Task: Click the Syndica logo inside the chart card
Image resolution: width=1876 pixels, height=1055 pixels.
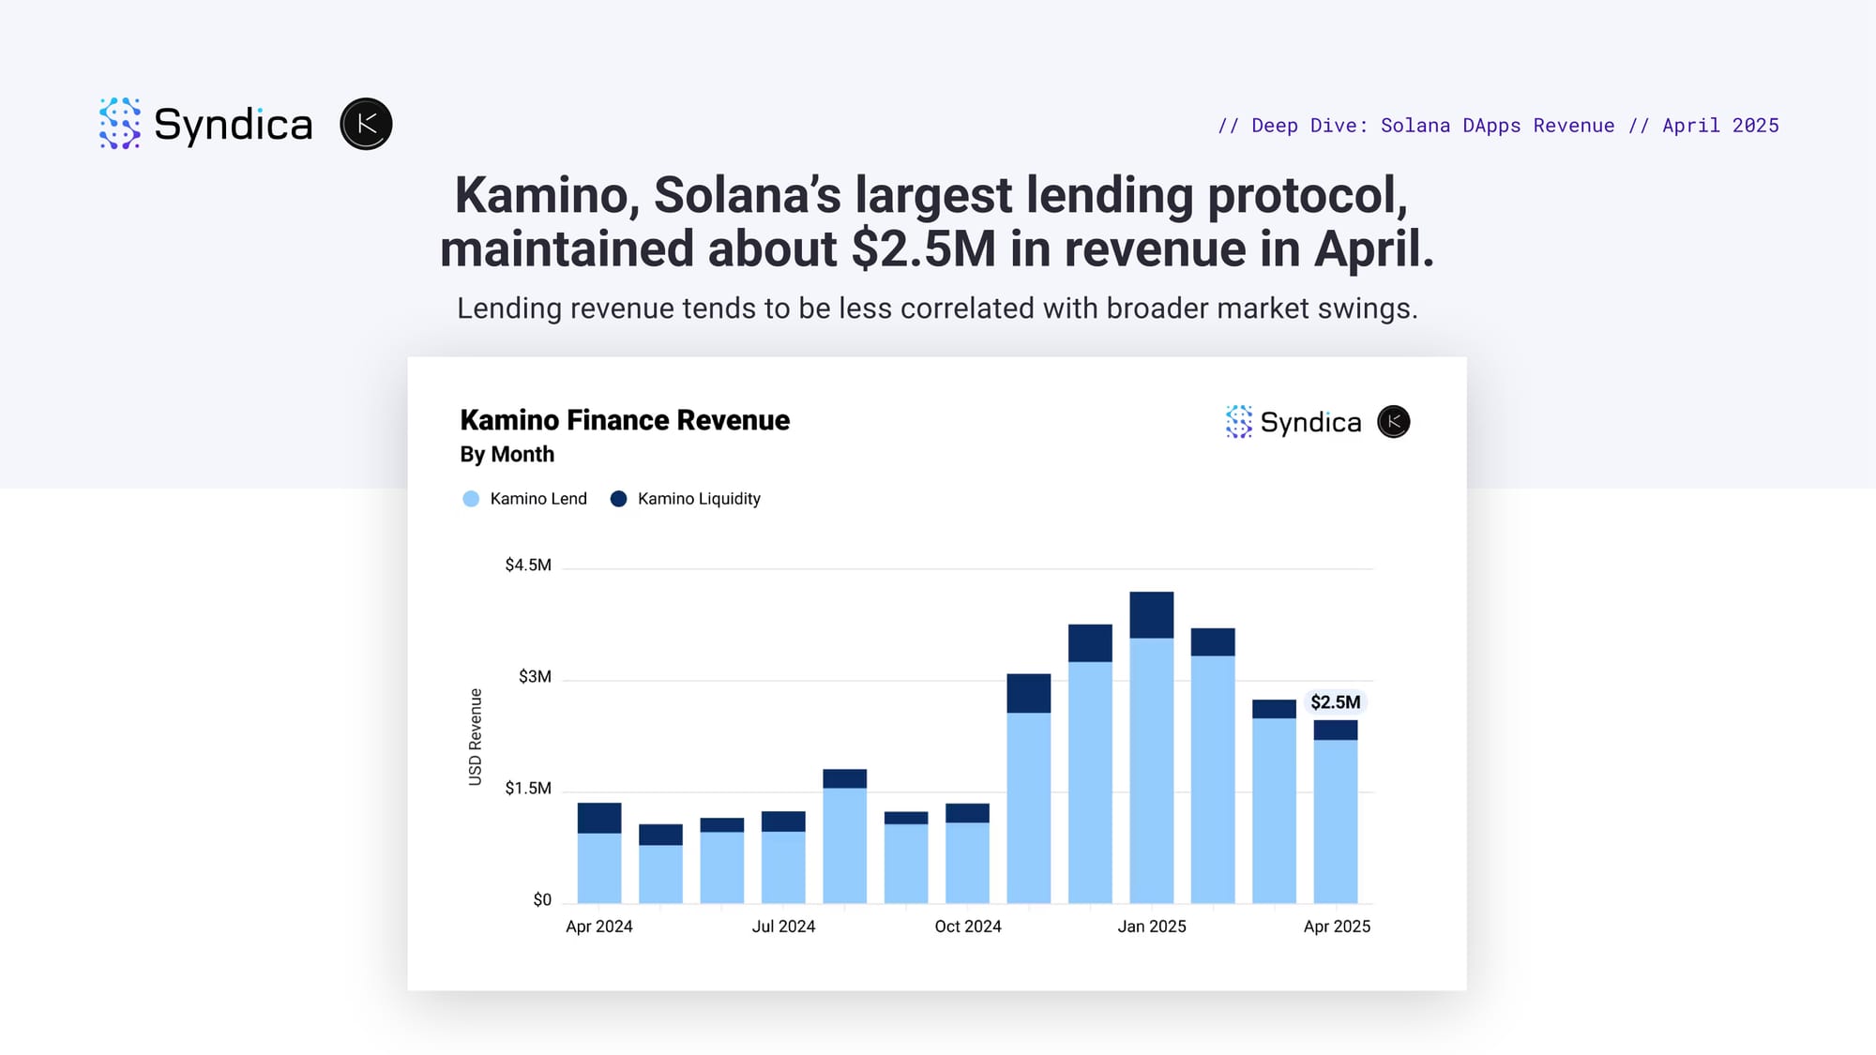Action: coord(1294,422)
